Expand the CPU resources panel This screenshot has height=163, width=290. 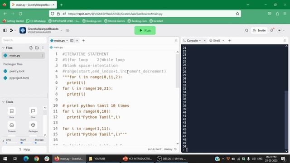coord(3,141)
